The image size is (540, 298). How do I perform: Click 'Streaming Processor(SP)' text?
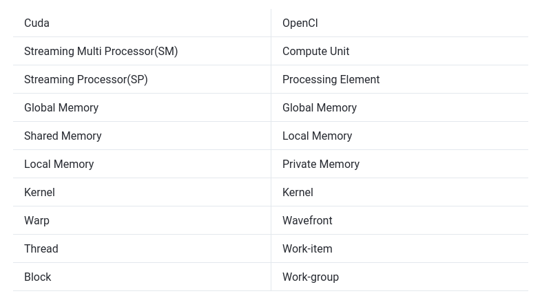pos(85,80)
